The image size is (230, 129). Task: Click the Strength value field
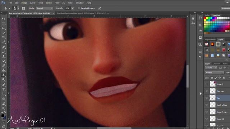point(68,8)
